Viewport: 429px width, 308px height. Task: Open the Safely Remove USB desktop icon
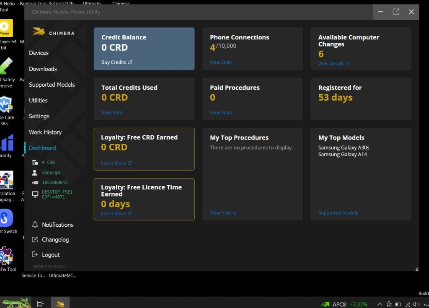pos(7,72)
